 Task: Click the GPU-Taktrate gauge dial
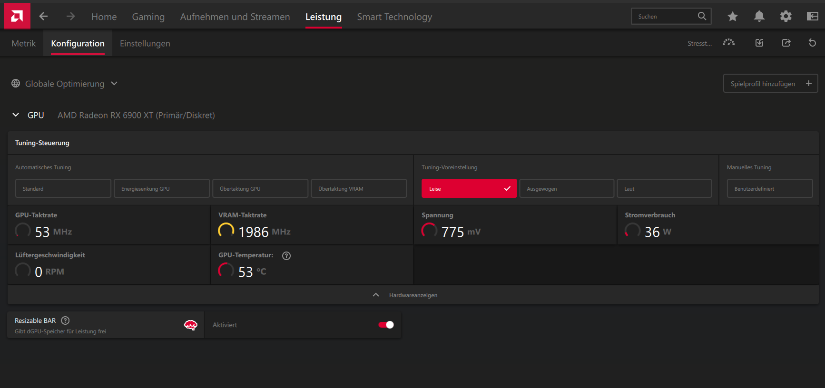point(23,231)
